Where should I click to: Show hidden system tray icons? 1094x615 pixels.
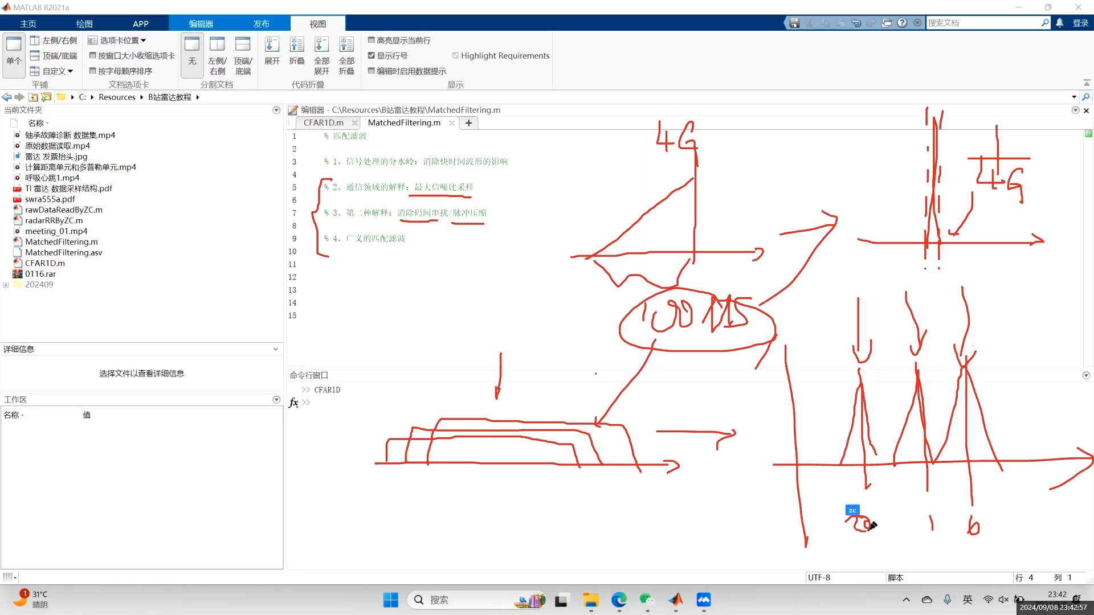907,600
